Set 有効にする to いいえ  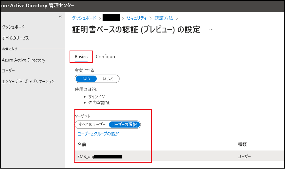(x=108, y=79)
